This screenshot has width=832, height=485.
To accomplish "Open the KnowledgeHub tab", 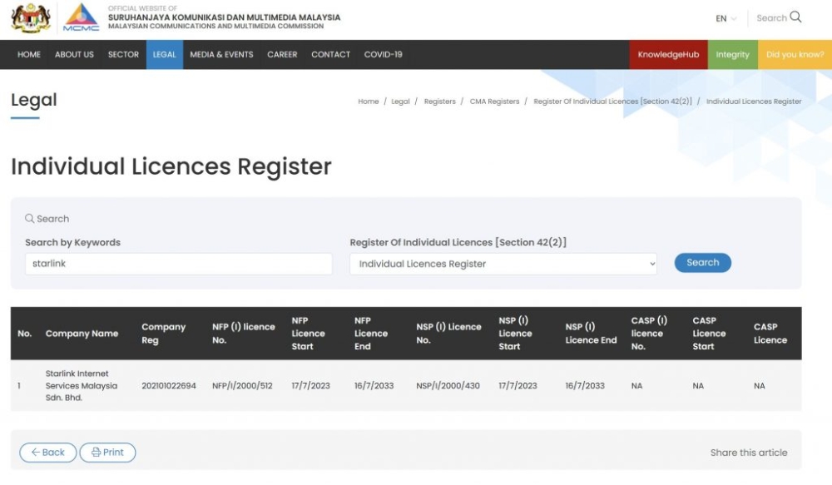I will click(668, 55).
